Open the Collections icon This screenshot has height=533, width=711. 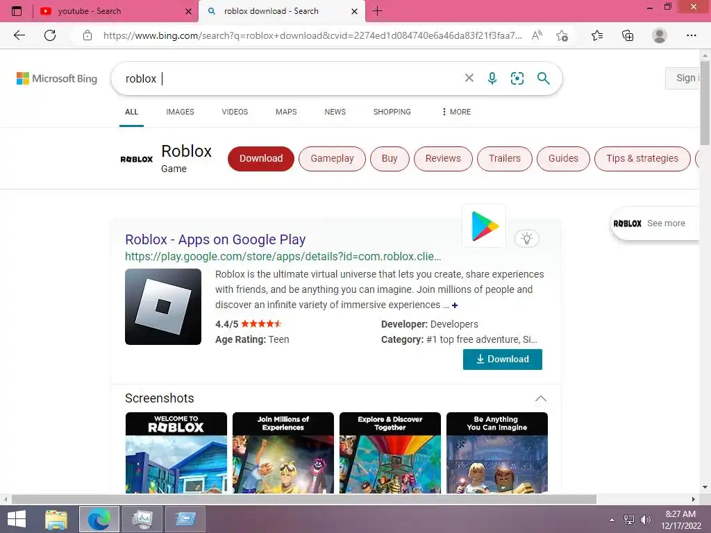pos(628,35)
